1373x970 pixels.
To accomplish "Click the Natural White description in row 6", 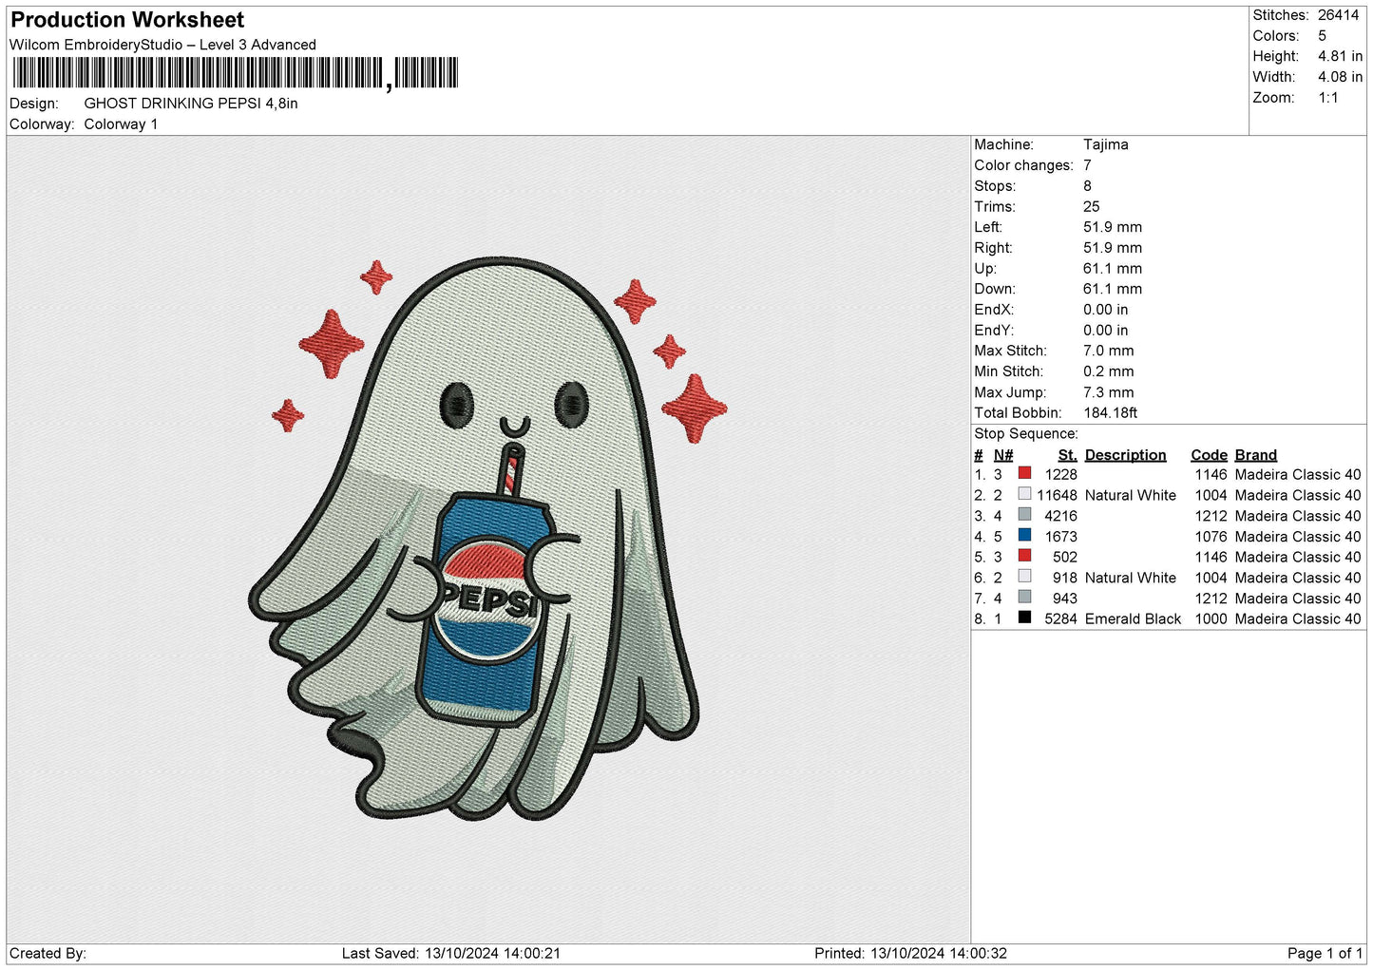I will pyautogui.click(x=1131, y=578).
